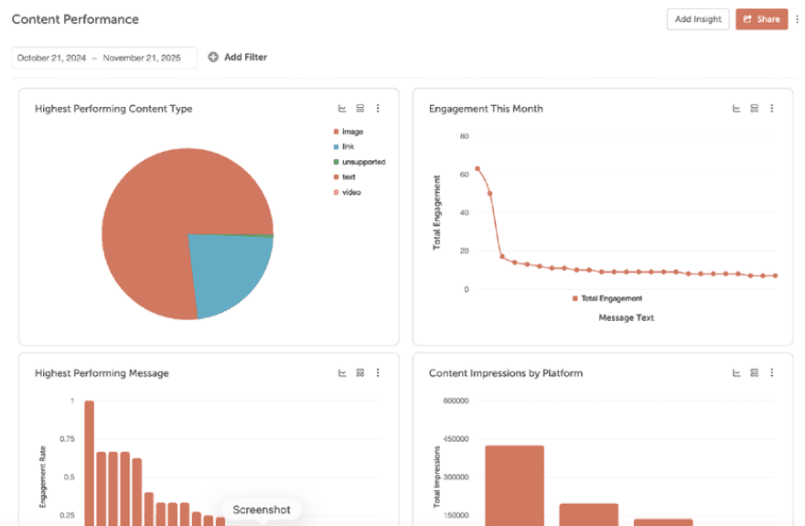Click the tallest bar in Highest Performing Message

90,463
